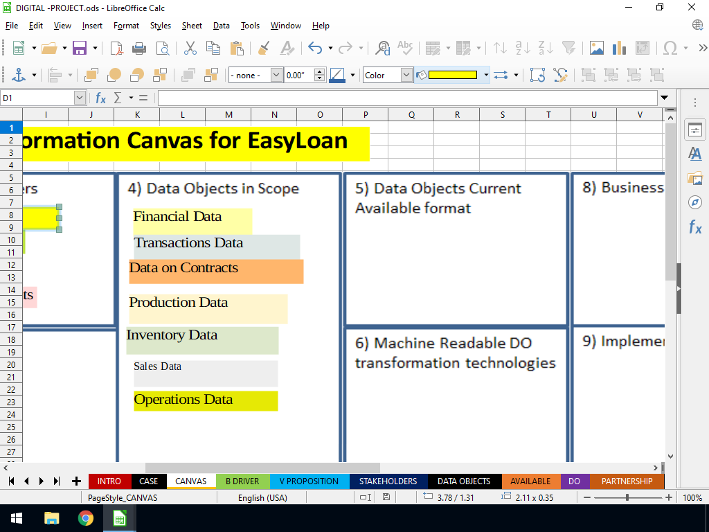
Task: Click the formula input field
Action: 407,98
